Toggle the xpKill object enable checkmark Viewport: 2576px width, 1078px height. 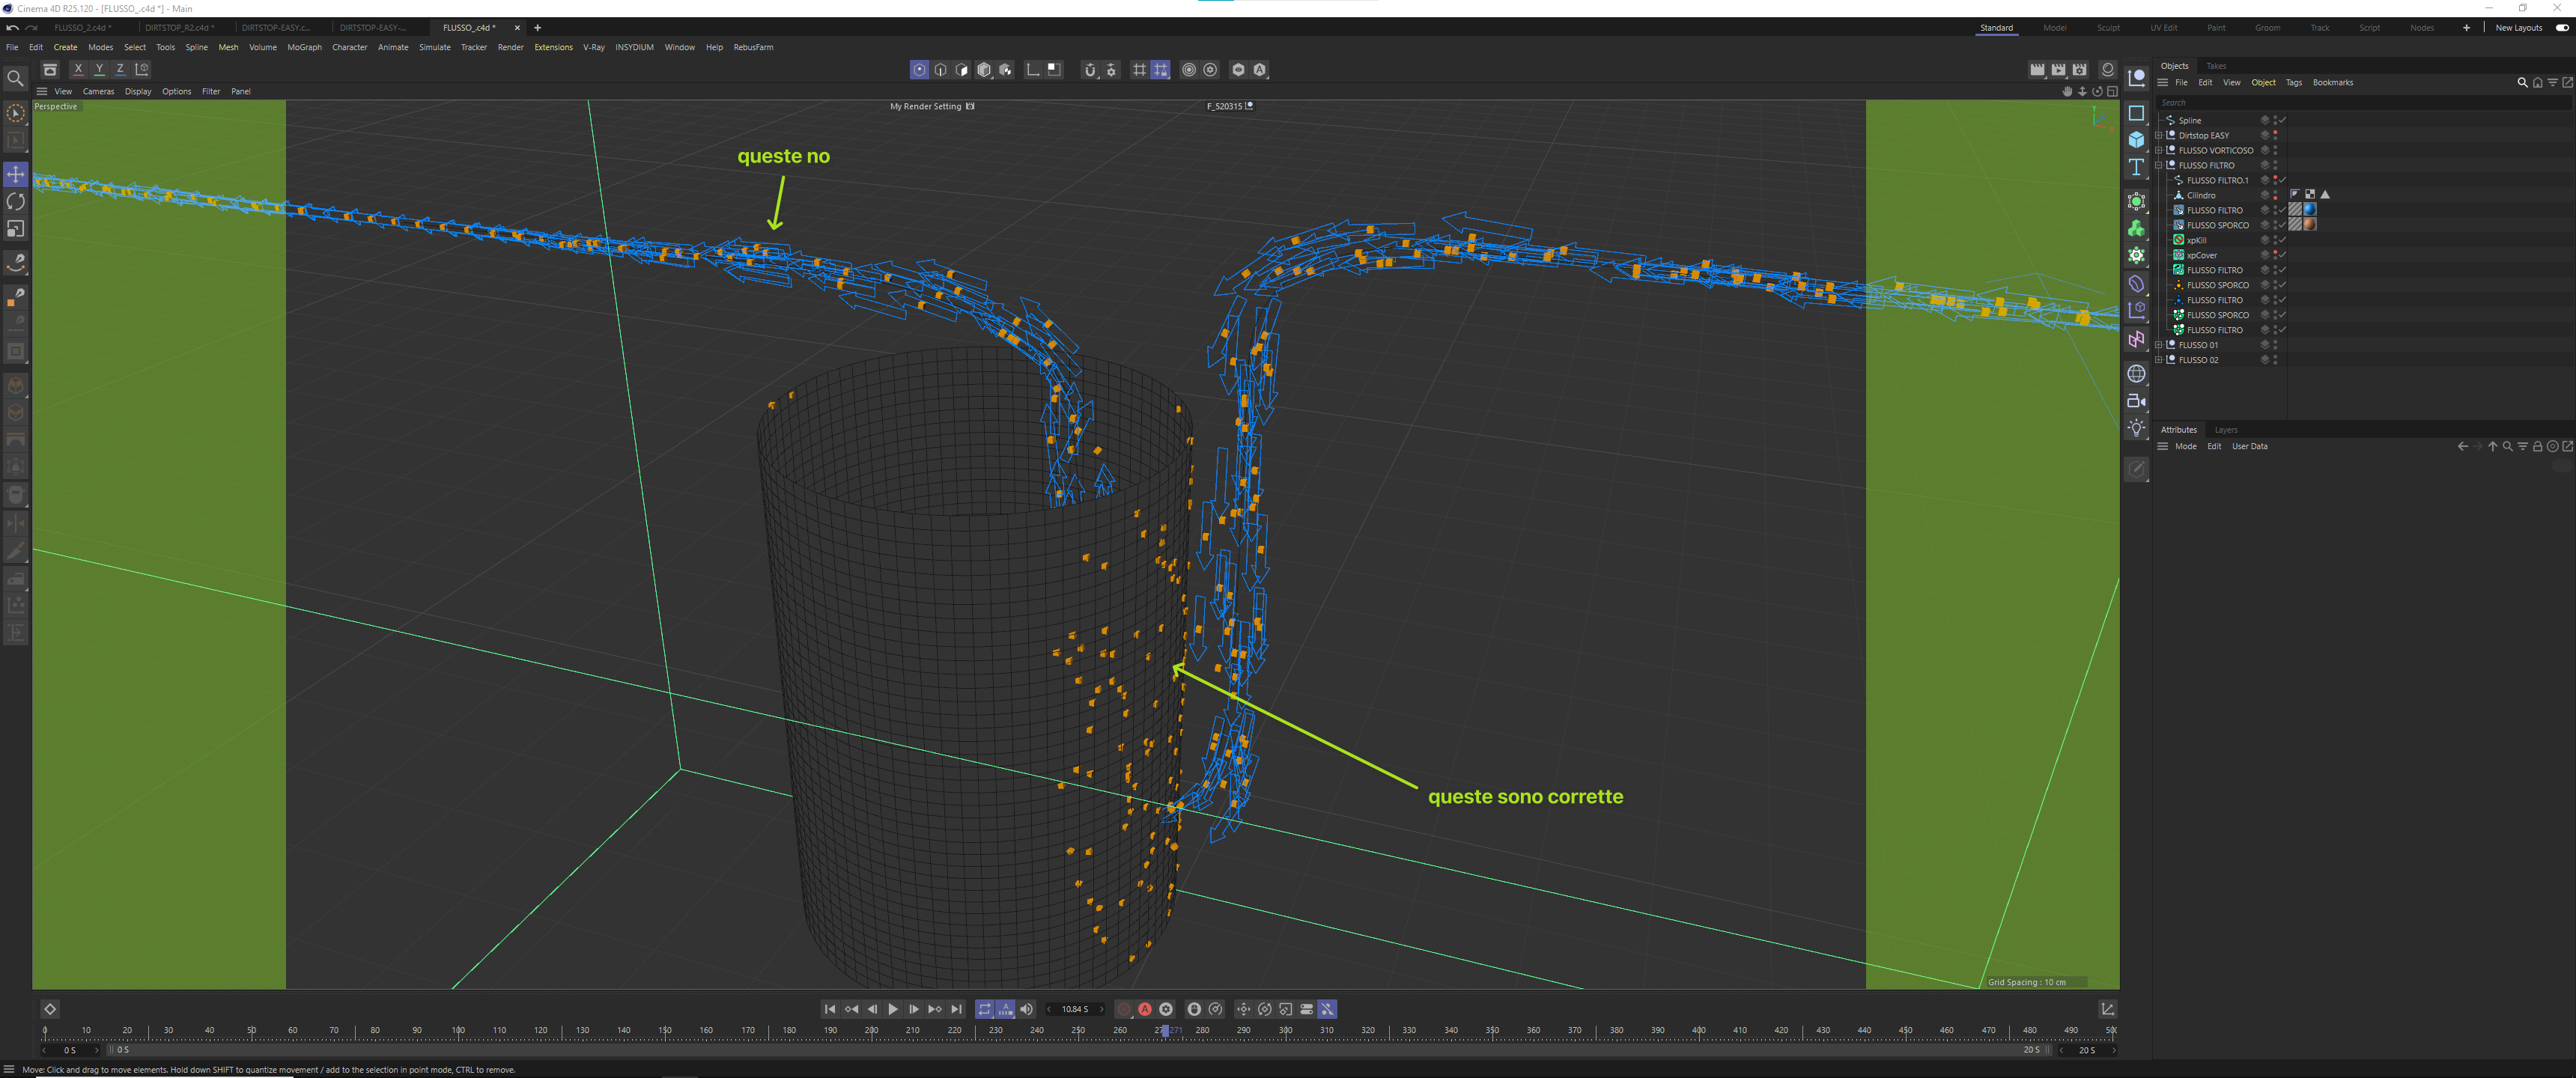2283,240
